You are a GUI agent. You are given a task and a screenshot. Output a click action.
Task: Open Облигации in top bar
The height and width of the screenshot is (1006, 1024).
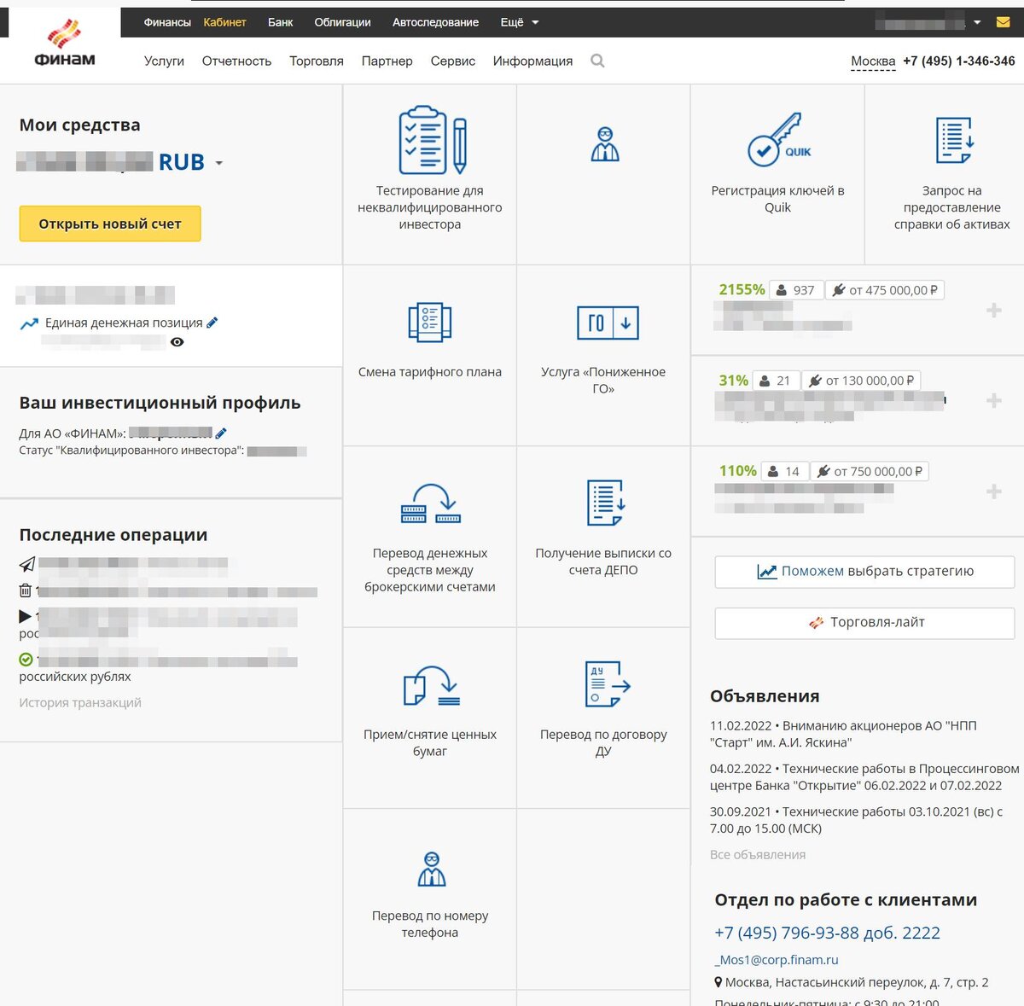342,22
